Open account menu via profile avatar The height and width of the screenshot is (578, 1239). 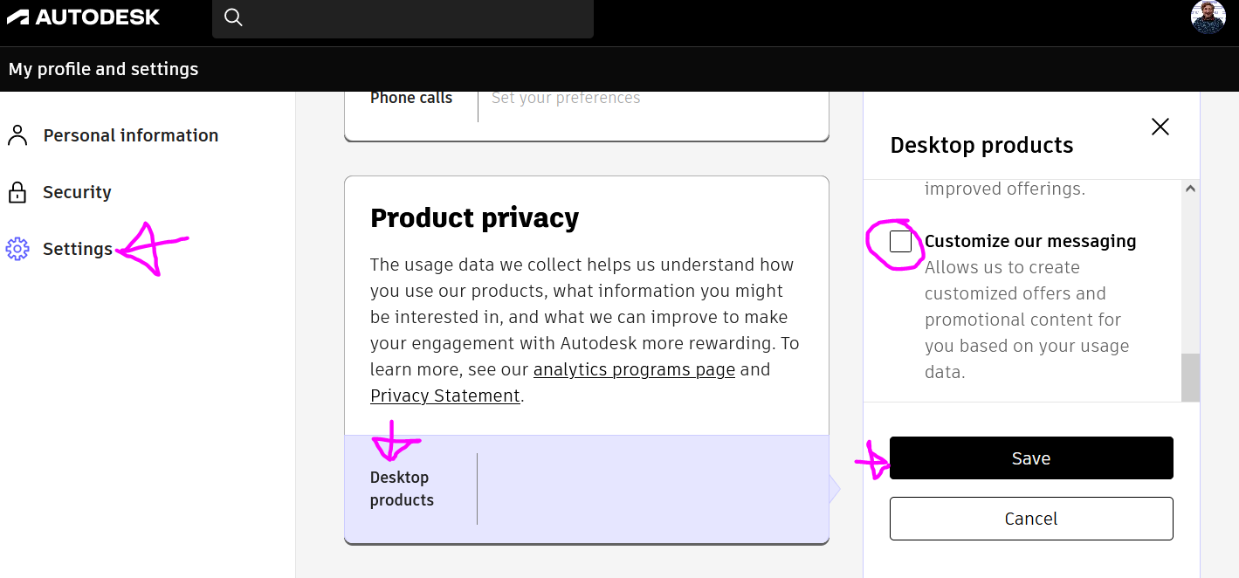tap(1208, 17)
